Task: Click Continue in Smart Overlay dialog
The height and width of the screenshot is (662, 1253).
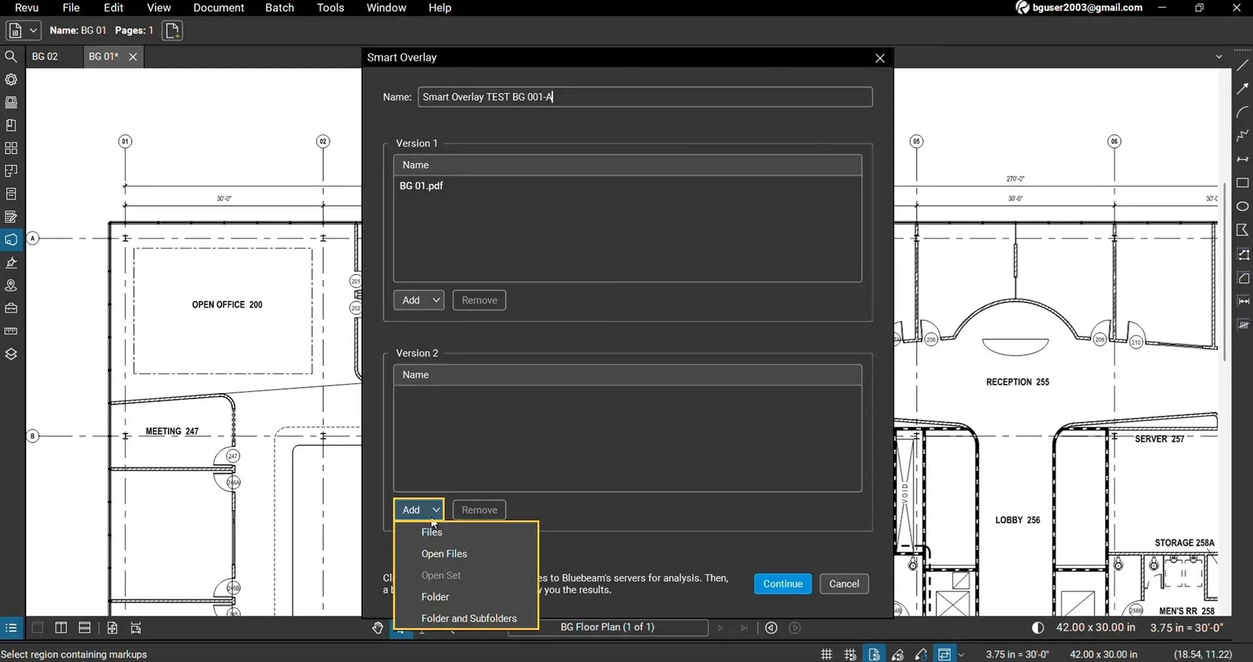Action: click(783, 584)
